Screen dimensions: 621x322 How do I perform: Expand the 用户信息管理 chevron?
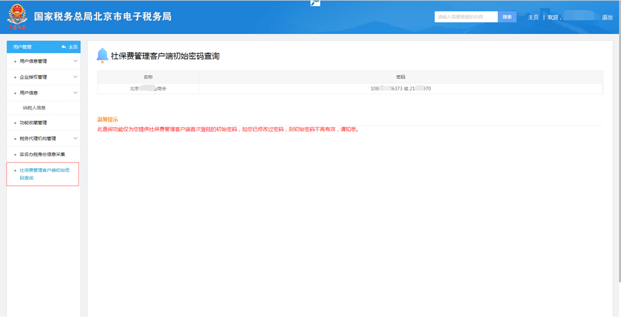[75, 61]
